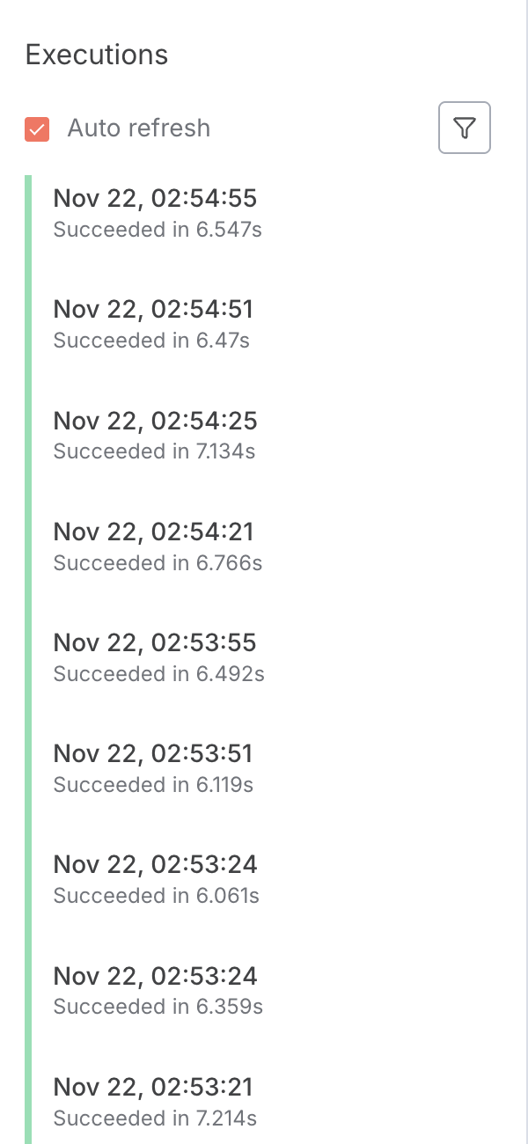Screen dimensions: 528x1144
Task: Click the Auto refresh label
Action: (x=139, y=128)
